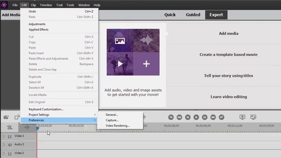Expand the Video 2 track
Image resolution: width=281 pixels, height=158 pixels.
4,153
